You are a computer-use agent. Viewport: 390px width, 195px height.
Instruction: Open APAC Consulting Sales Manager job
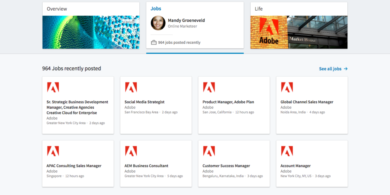click(74, 166)
